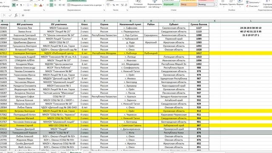272x153 pixels.
Task: Toggle italic formatting (К) in the ribbon
Action: tap(17, 5)
